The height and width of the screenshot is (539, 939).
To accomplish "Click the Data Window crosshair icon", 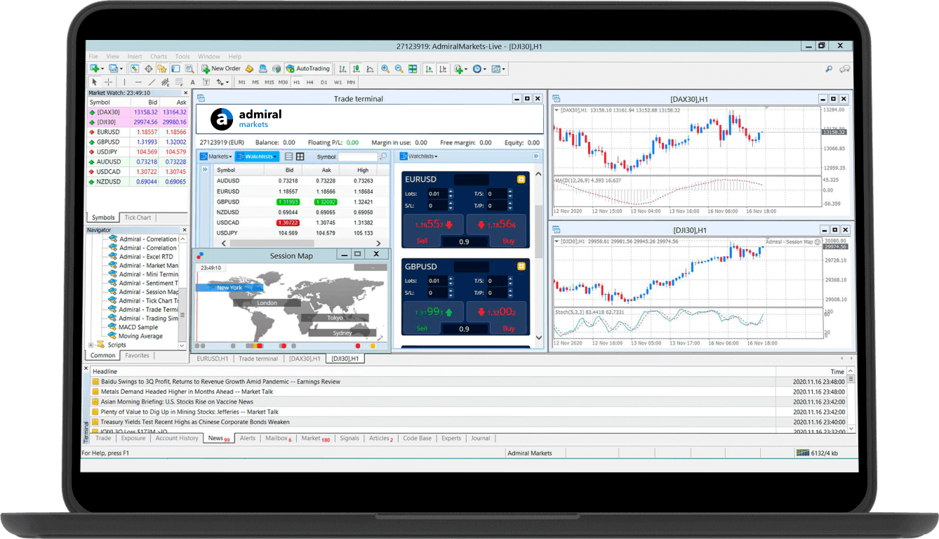I will pos(149,69).
